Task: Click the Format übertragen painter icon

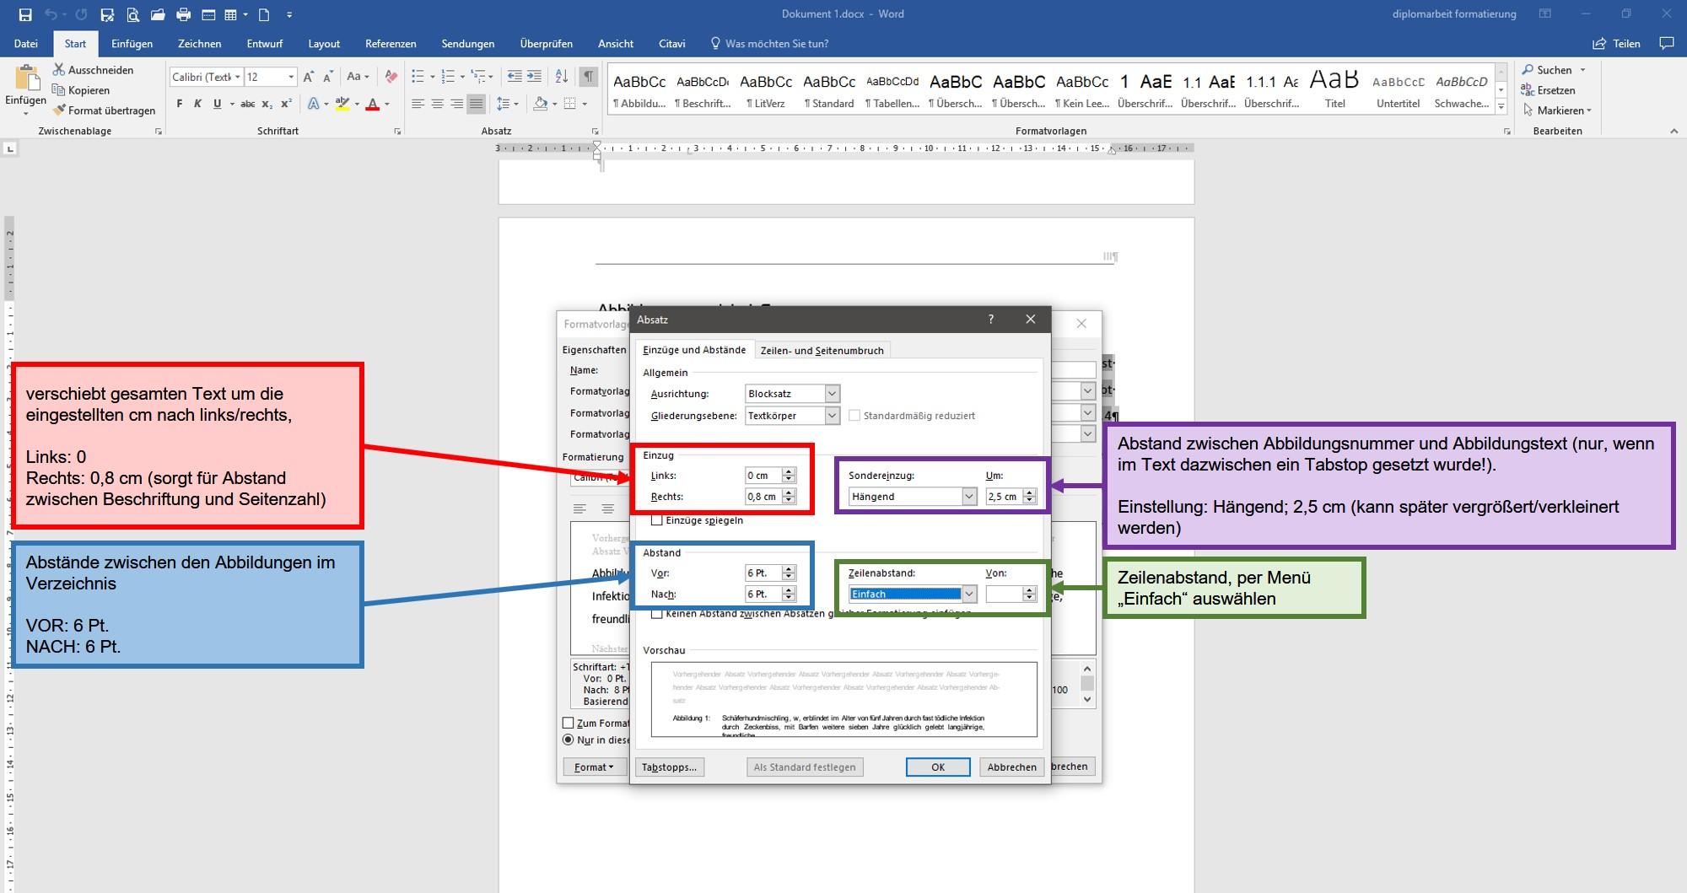Action: click(x=58, y=110)
